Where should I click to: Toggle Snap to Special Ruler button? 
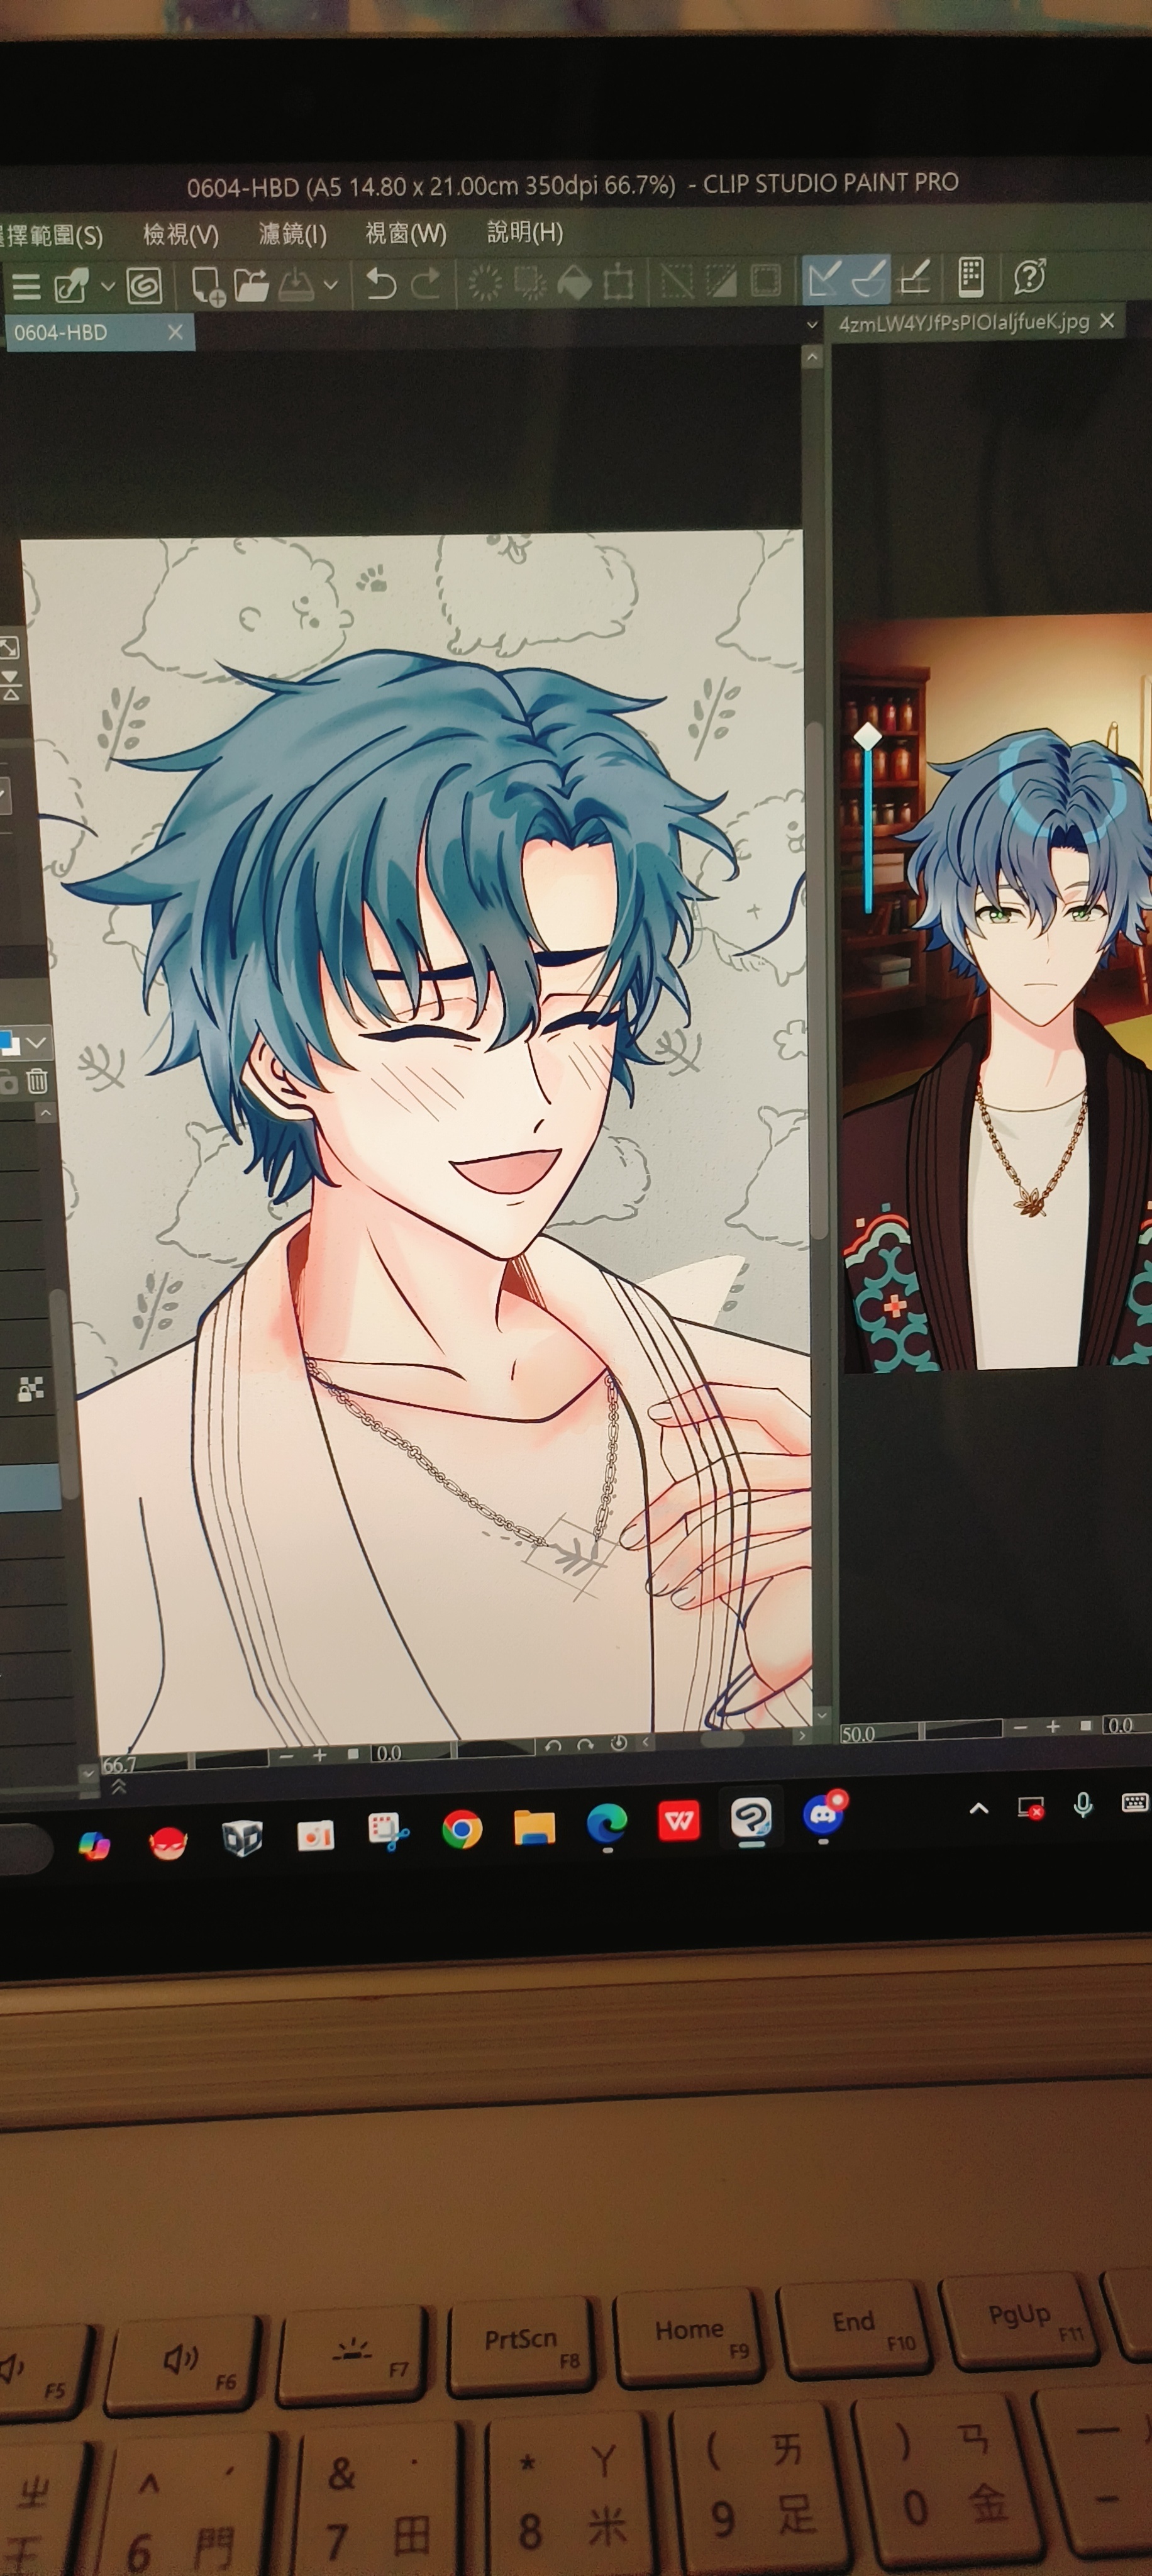[869, 279]
